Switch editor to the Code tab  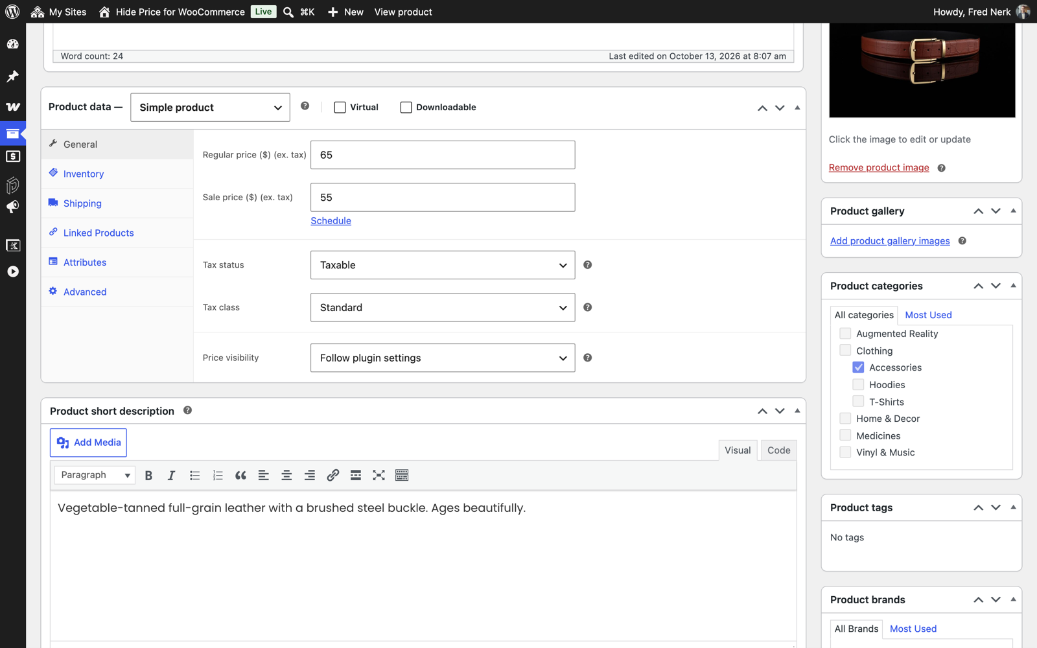[778, 450]
